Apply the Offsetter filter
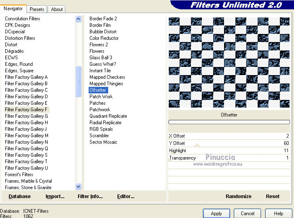This screenshot has height=218, width=294. click(216, 214)
